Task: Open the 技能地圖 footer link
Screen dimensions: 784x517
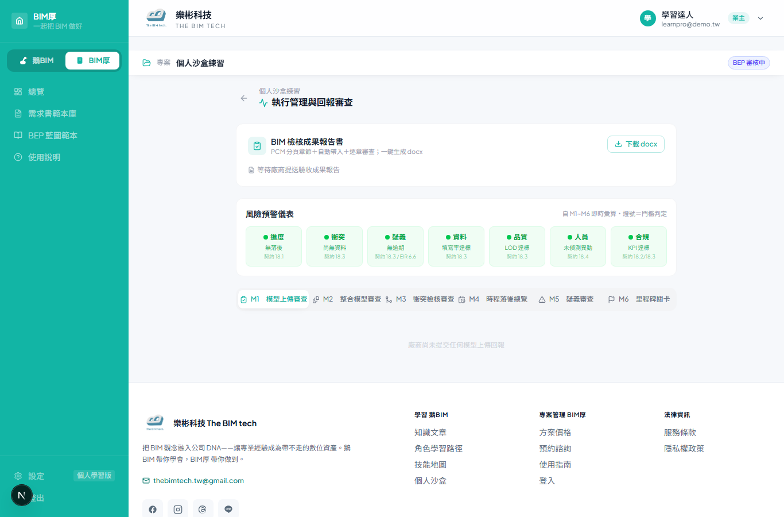Action: tap(430, 465)
